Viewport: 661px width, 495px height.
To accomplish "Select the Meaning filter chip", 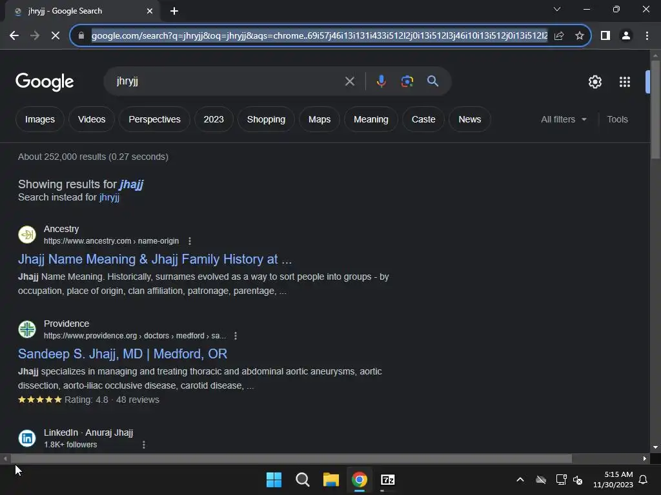I will click(x=371, y=119).
